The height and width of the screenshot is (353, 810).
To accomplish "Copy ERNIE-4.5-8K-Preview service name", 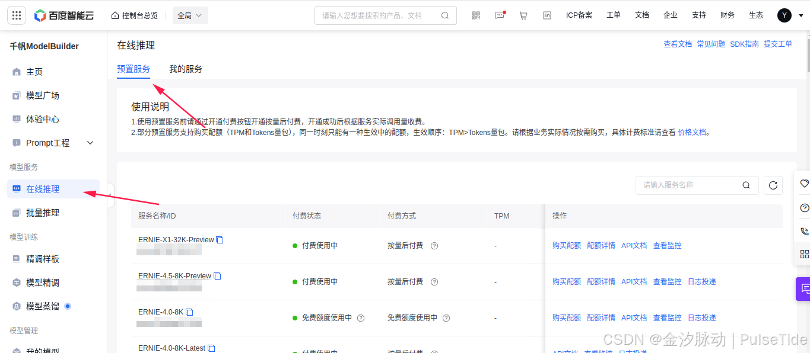I will click(217, 276).
